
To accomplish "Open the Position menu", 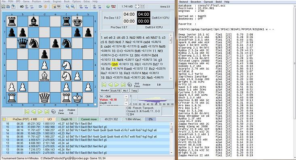I will (36, 1).
